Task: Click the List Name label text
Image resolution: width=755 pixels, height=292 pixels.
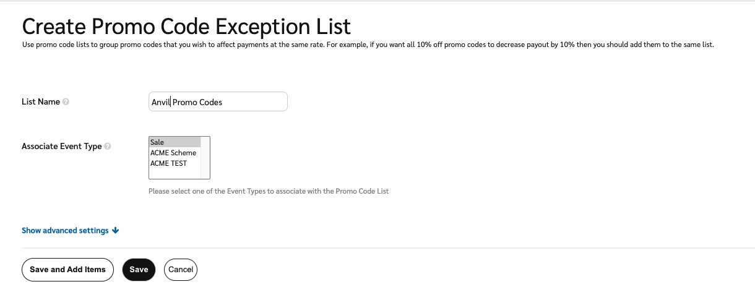Action: click(41, 102)
